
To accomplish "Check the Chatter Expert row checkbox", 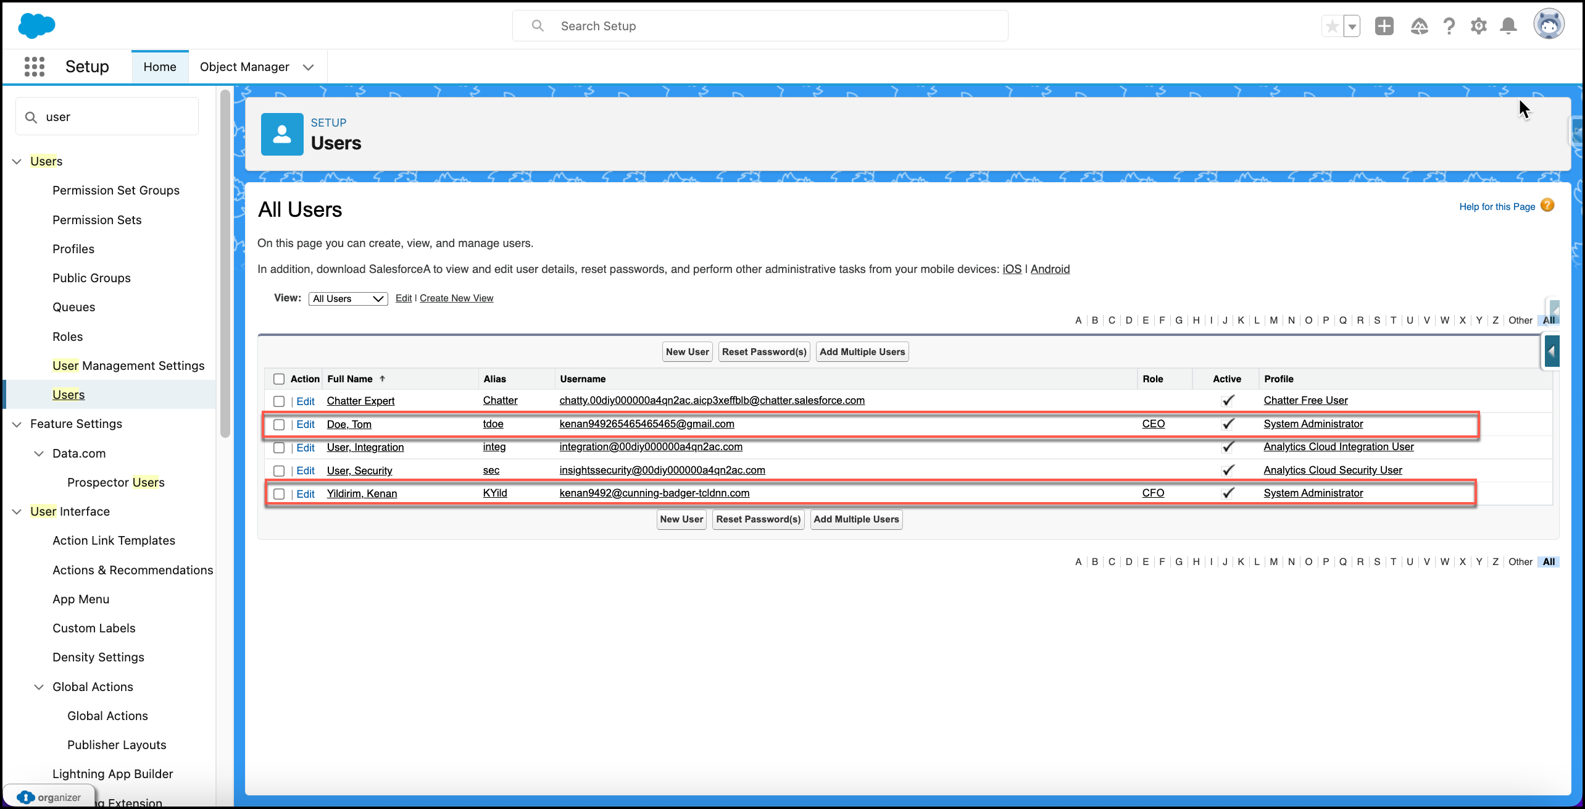I will 279,401.
